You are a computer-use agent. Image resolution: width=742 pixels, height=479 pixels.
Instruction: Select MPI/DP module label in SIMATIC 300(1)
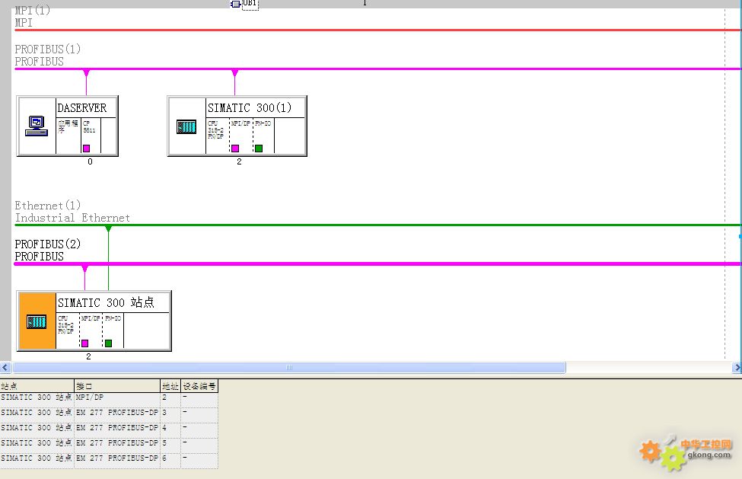[x=240, y=123]
